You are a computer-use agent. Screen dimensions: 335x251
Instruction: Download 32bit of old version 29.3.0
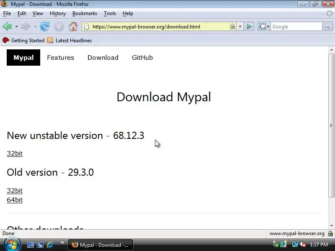15,190
